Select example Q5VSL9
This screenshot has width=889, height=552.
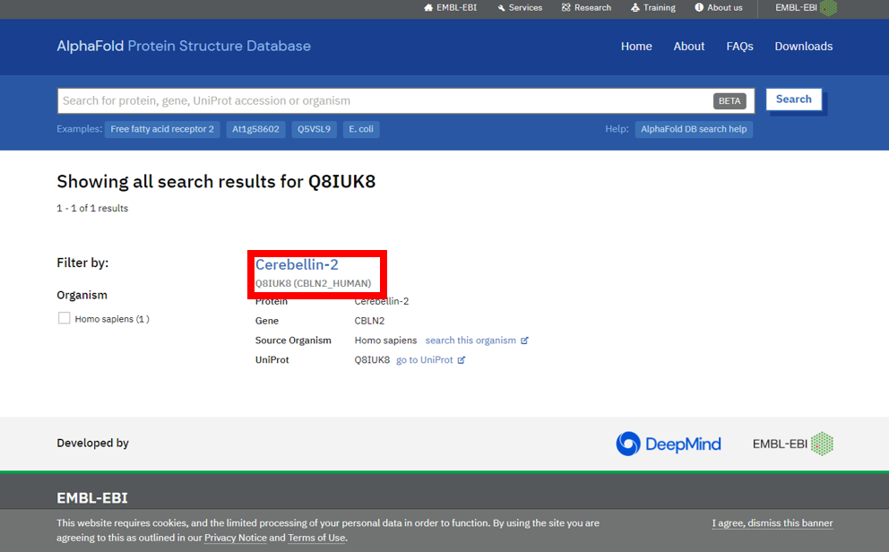click(314, 129)
